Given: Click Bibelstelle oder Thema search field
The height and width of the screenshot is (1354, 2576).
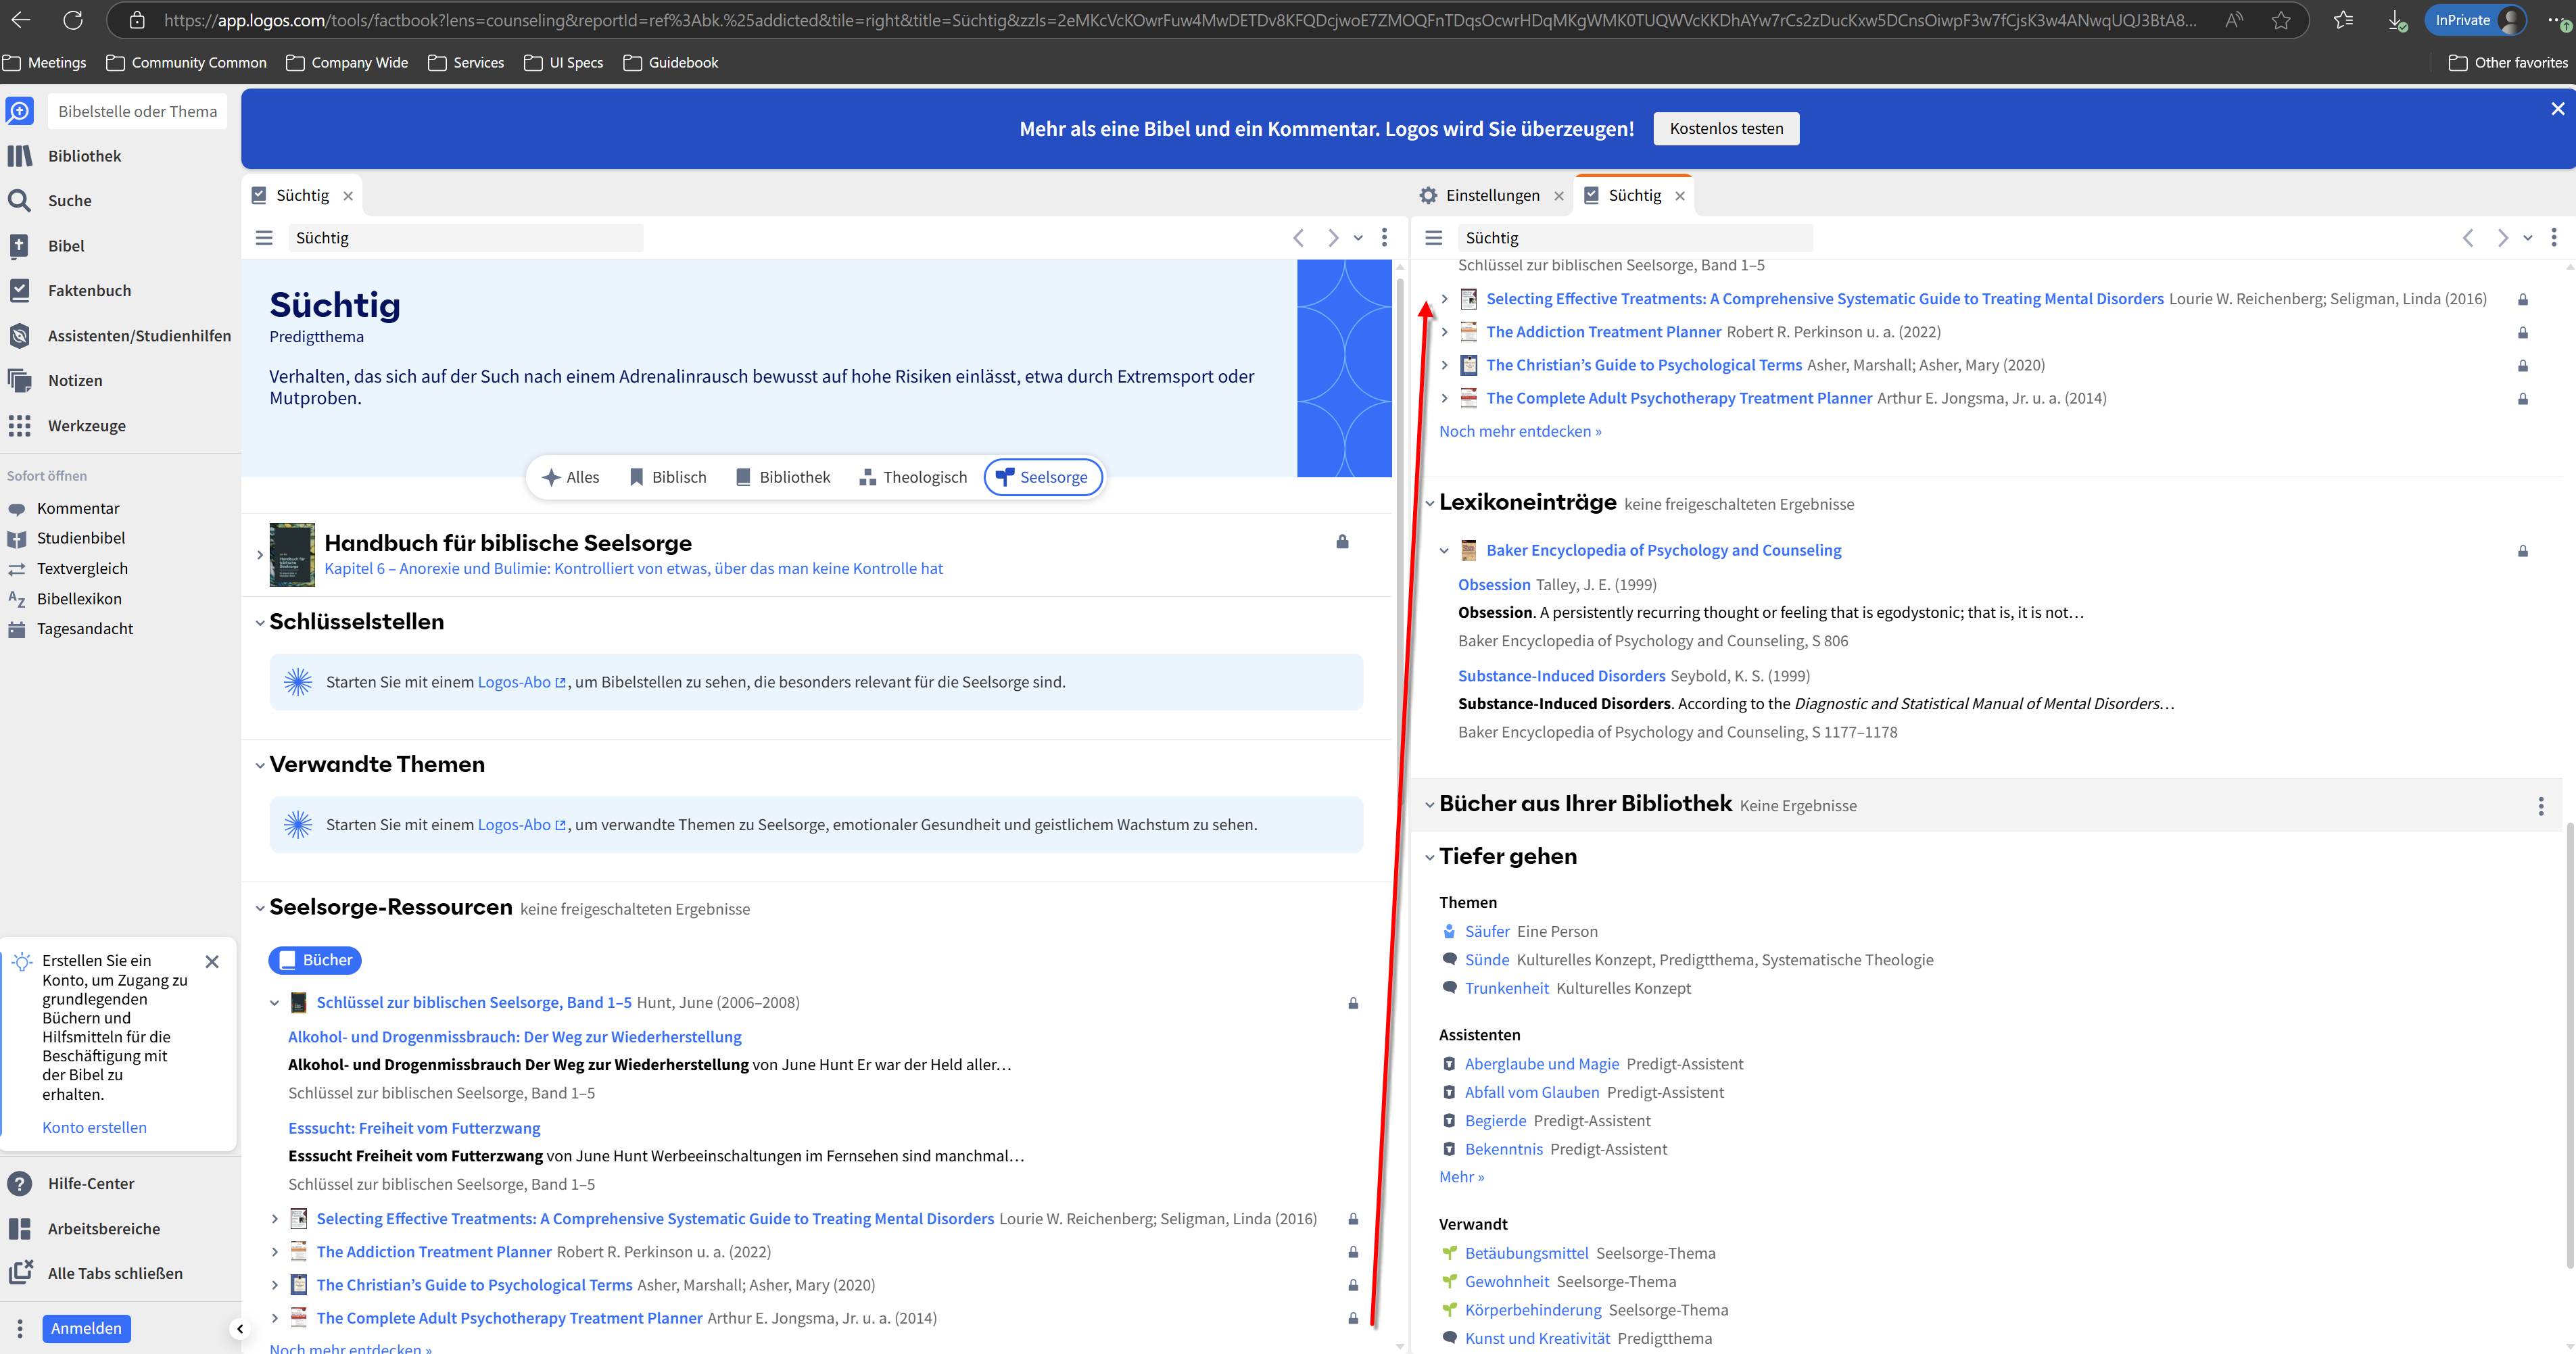Looking at the screenshot, I should 138,111.
